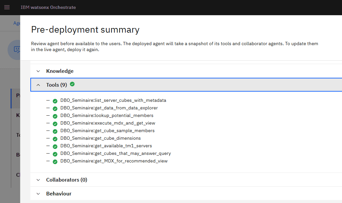
Task: Open the Agents breadcrumb link
Action: [x=17, y=23]
